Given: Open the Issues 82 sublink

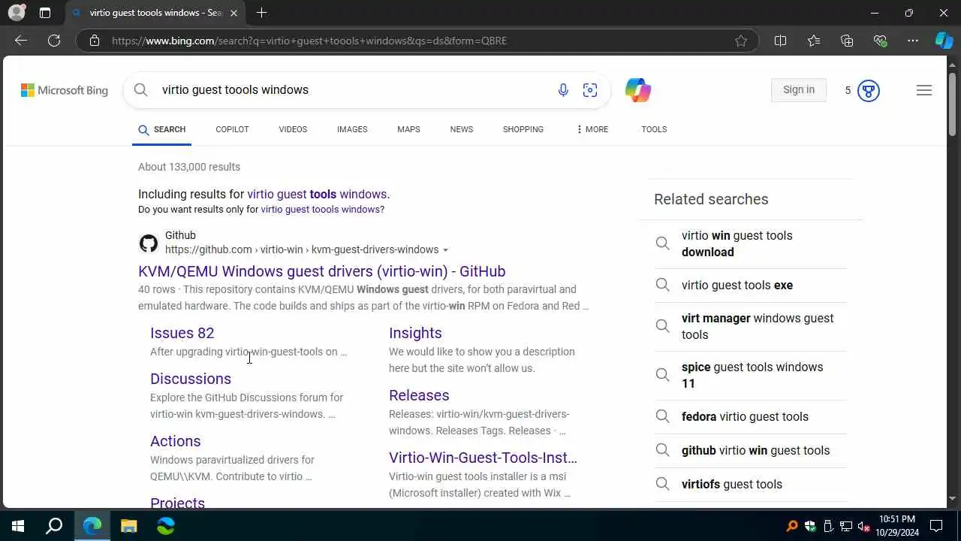Looking at the screenshot, I should [182, 333].
